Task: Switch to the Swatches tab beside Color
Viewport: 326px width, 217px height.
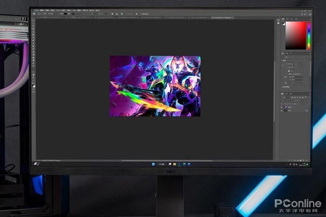Action: (287, 19)
